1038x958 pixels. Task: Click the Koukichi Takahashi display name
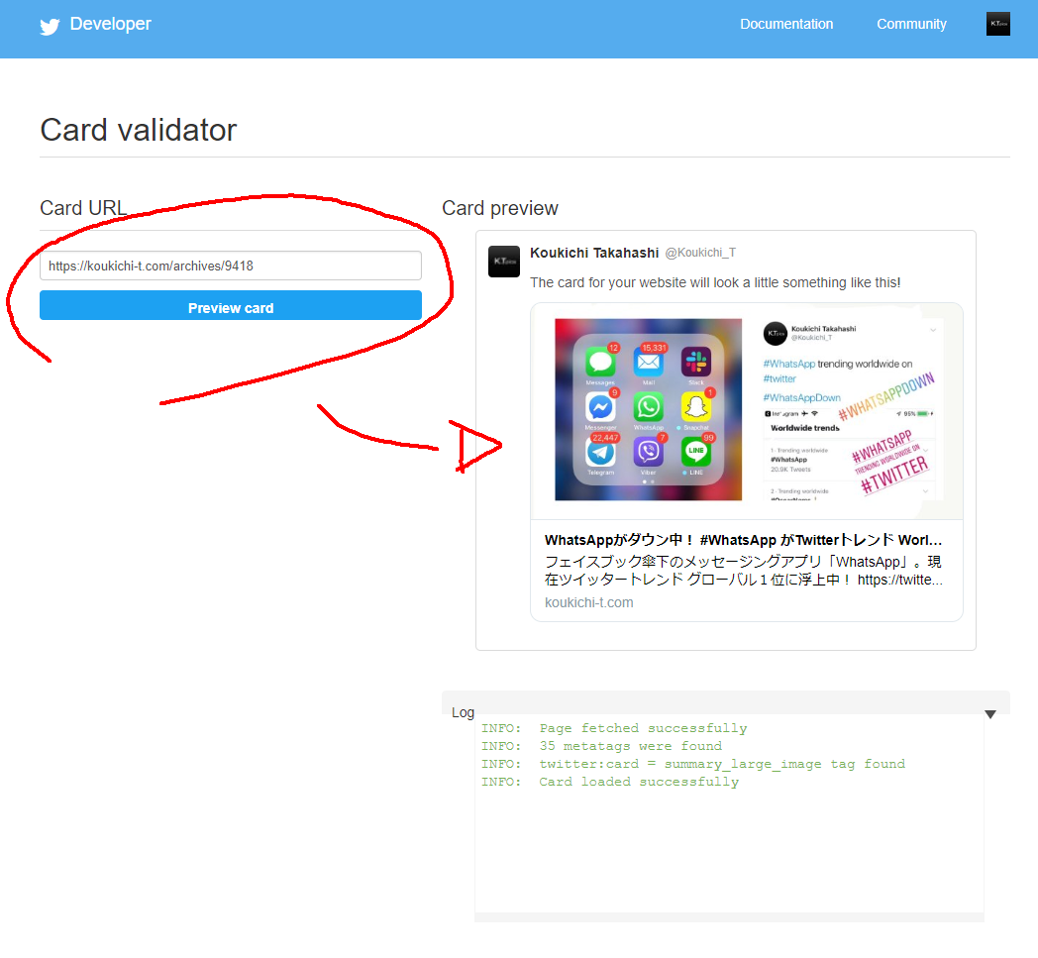point(594,252)
